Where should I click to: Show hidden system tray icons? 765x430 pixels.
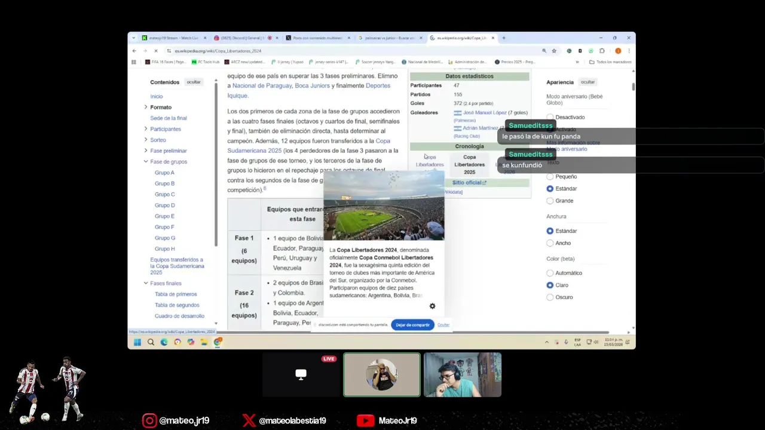click(x=546, y=342)
